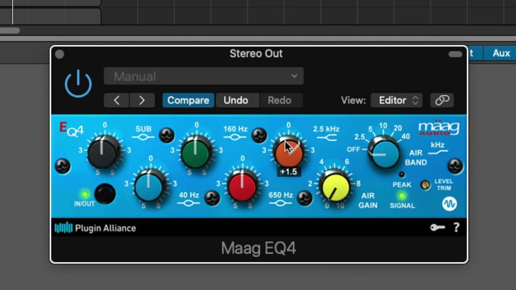Toggle the plugin power bypass button
Screen dimensions: 516x290
[x=78, y=84]
